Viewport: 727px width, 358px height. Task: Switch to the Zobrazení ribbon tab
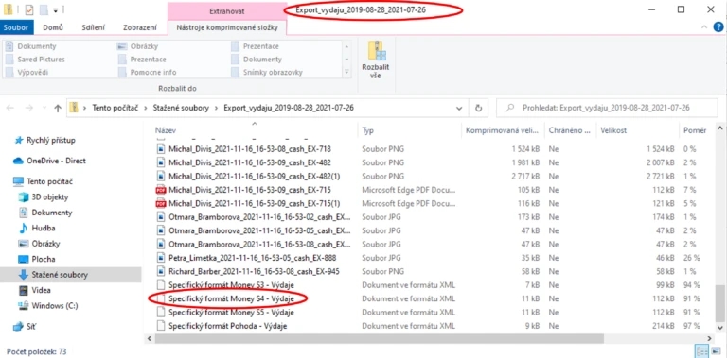tap(139, 27)
